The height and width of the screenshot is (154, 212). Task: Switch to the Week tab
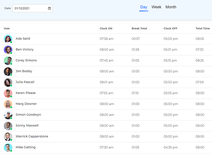[x=156, y=7]
